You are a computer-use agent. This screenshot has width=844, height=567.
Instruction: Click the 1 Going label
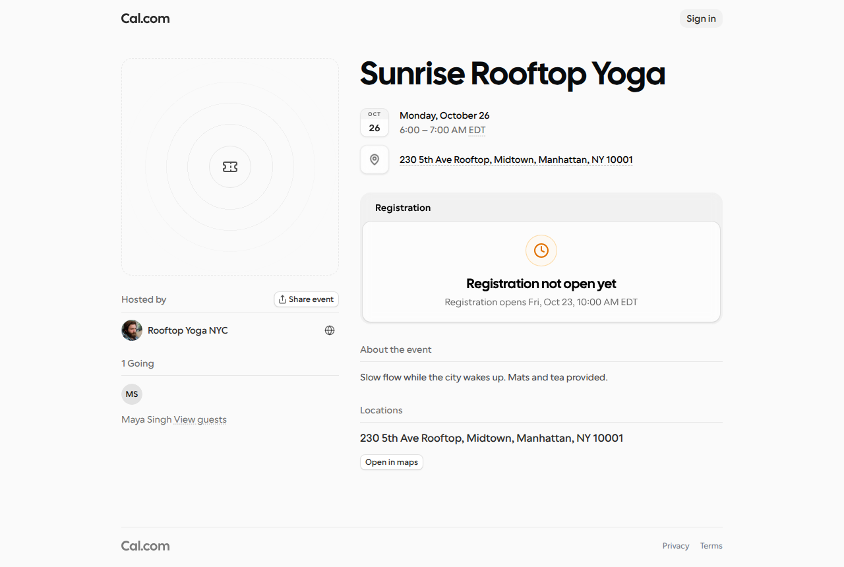click(x=138, y=363)
